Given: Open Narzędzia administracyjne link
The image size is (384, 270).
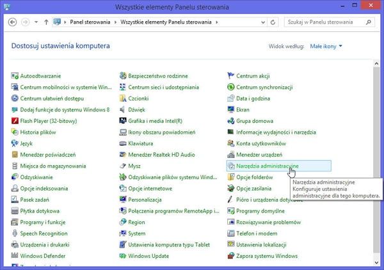Looking at the screenshot, I should 268,166.
